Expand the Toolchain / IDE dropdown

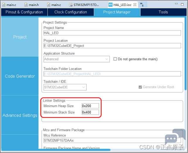tap(65, 87)
